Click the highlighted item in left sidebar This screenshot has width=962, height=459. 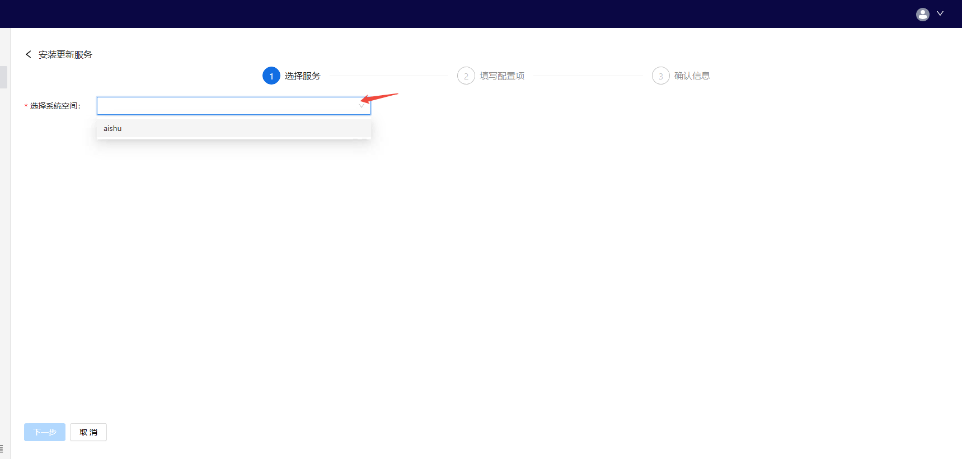click(3, 77)
